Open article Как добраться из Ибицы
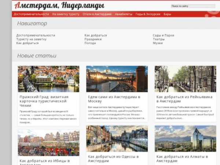The width and height of the screenshot is (220, 165). 45,162
